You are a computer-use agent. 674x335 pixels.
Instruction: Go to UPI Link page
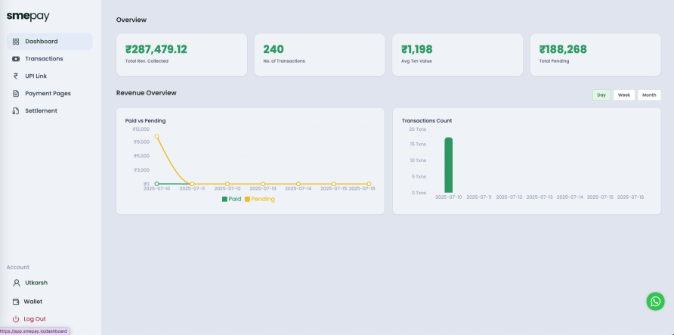click(49, 76)
